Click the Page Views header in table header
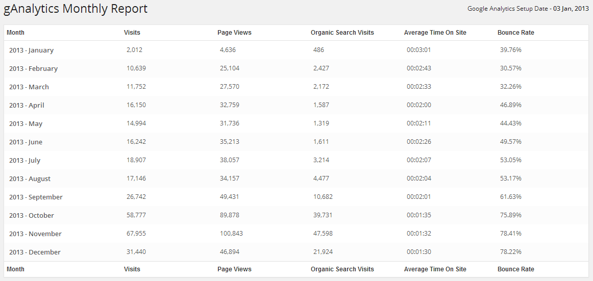Image resolution: width=593 pixels, height=281 pixels. (x=234, y=33)
